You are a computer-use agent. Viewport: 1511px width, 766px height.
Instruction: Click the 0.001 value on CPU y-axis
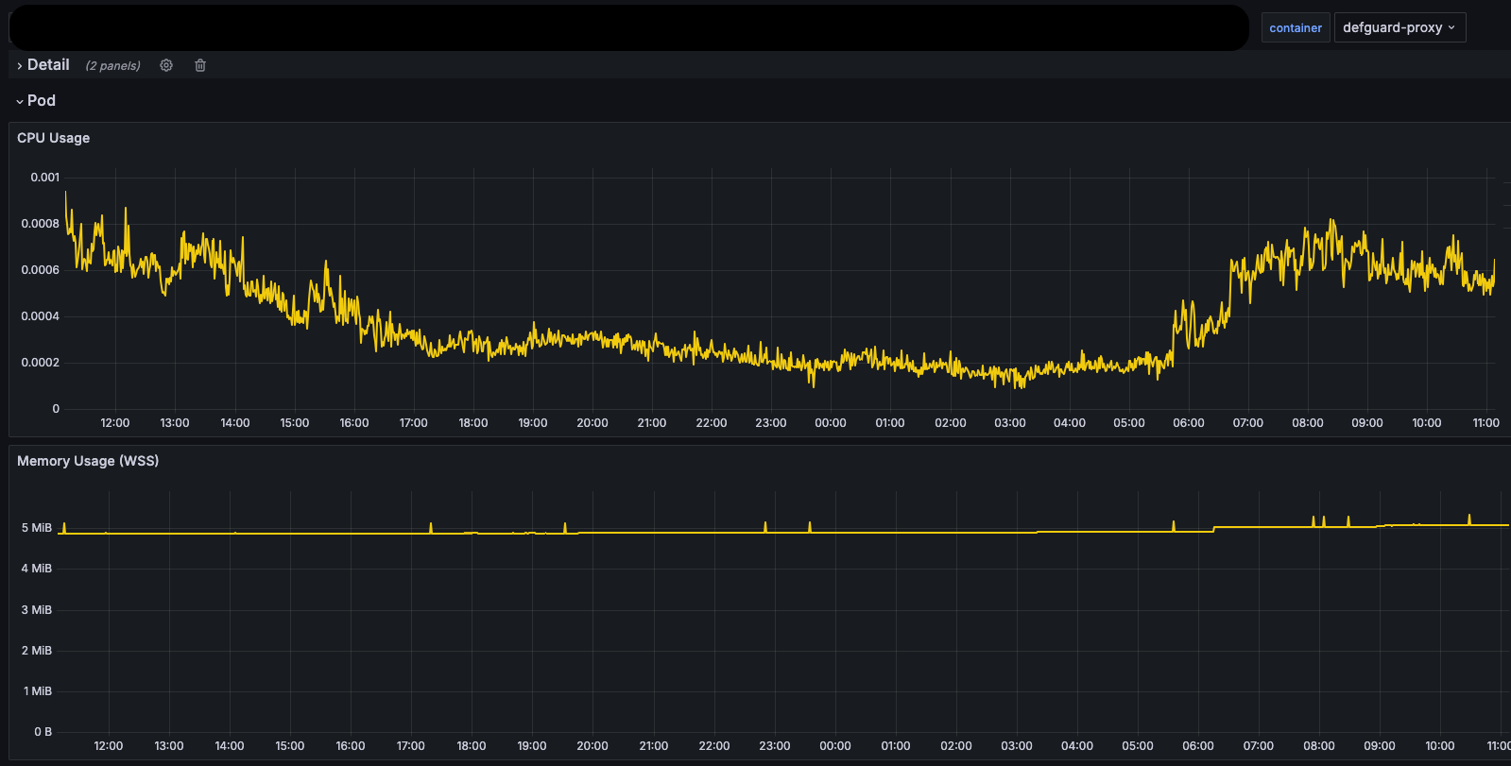point(44,178)
